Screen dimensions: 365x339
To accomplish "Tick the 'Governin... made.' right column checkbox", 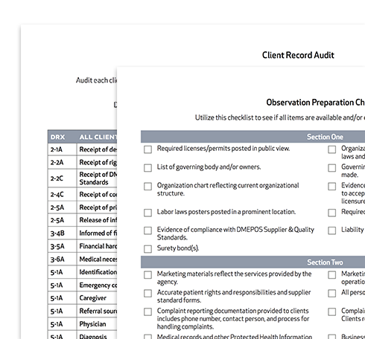I will pyautogui.click(x=332, y=168).
